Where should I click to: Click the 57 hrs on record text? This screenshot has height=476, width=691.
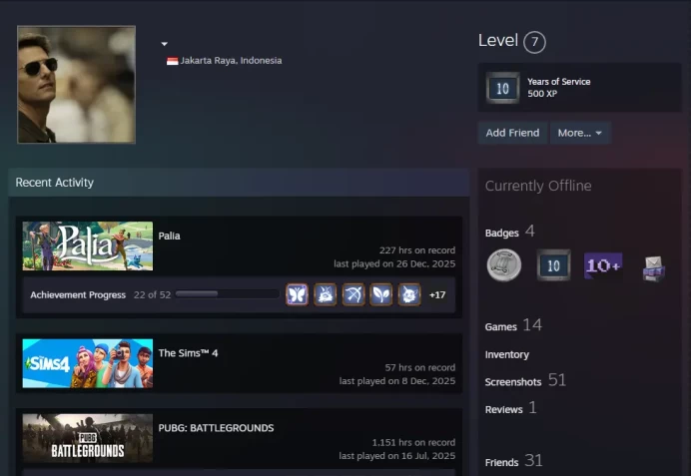pos(420,367)
